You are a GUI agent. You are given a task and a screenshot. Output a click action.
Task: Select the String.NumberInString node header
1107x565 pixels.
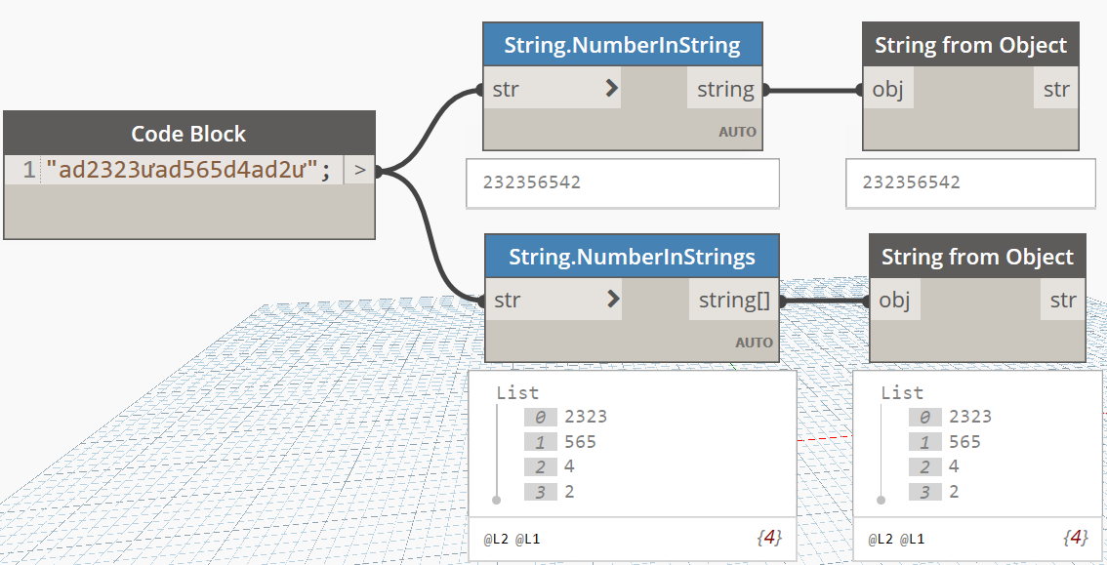coord(622,45)
